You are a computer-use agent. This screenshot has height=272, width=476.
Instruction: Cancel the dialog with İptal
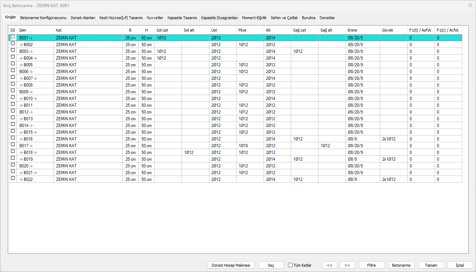point(460,265)
